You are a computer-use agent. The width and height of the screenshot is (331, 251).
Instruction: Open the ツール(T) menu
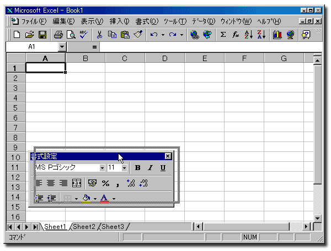click(x=175, y=21)
